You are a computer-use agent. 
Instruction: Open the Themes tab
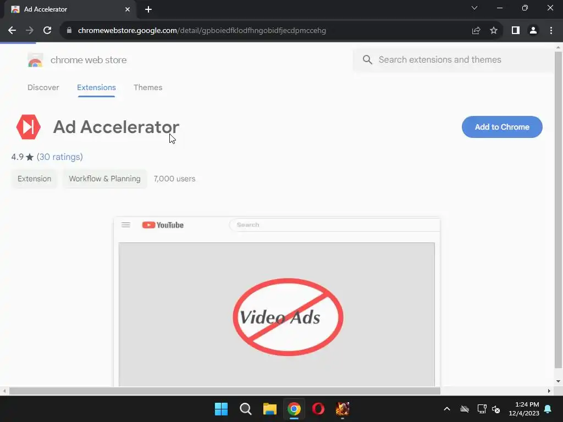(x=148, y=87)
